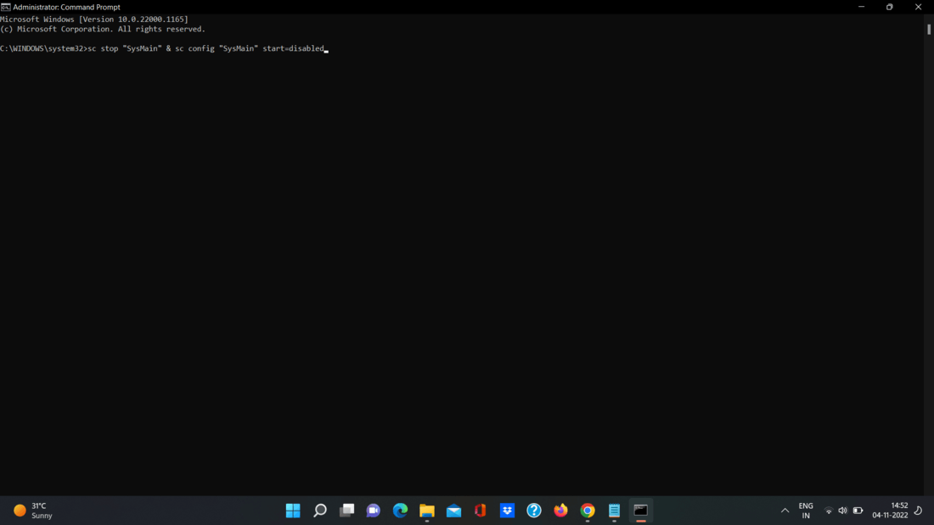Open Task View from the taskbar
The width and height of the screenshot is (934, 525).
click(x=346, y=510)
